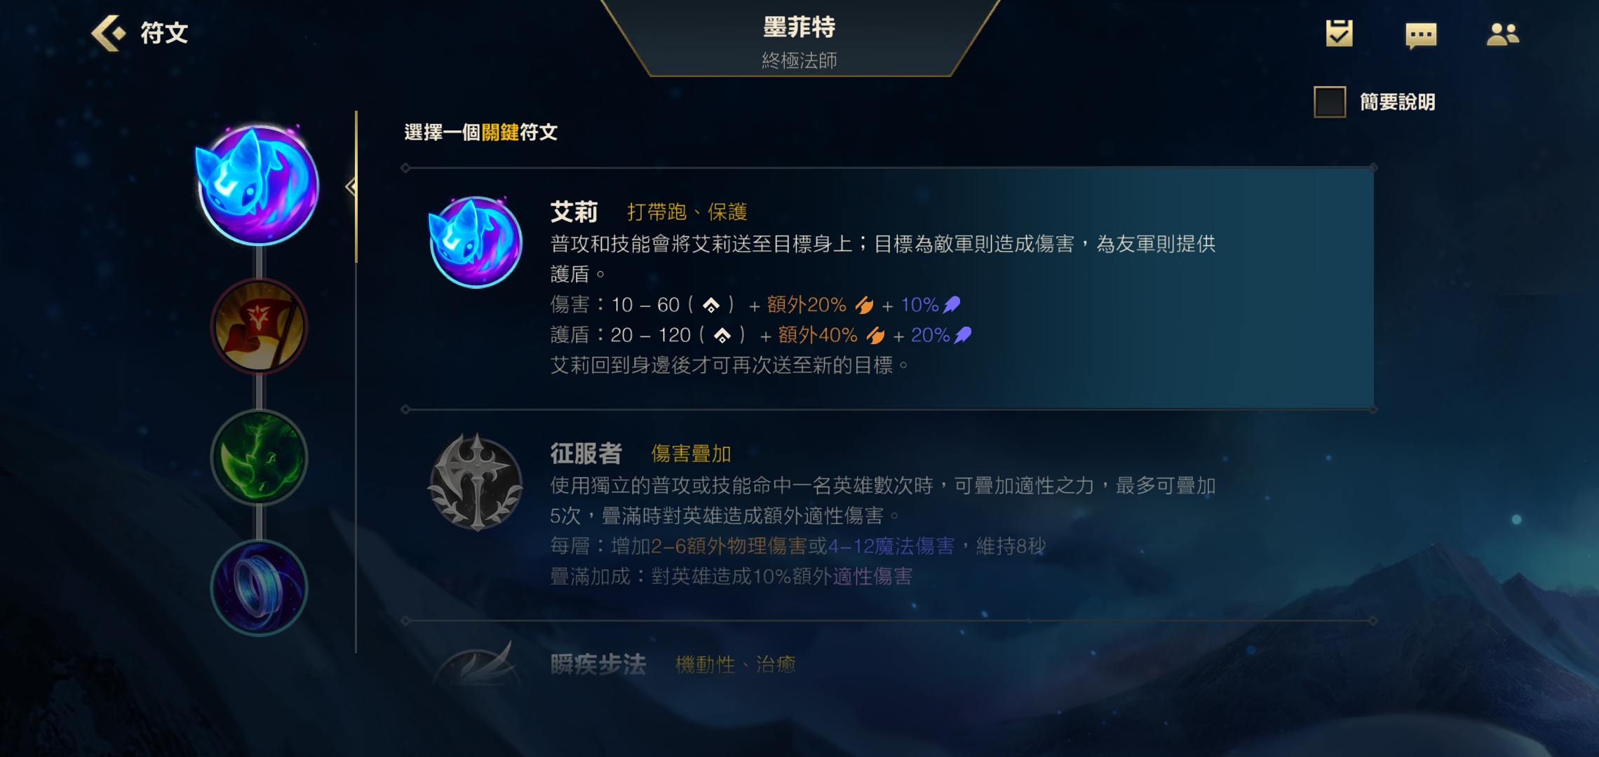This screenshot has height=757, width=1599.
Task: Select the red flag rune slot
Action: pos(259,326)
